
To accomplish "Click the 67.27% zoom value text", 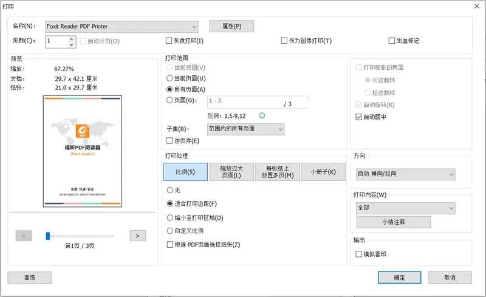I will point(64,69).
